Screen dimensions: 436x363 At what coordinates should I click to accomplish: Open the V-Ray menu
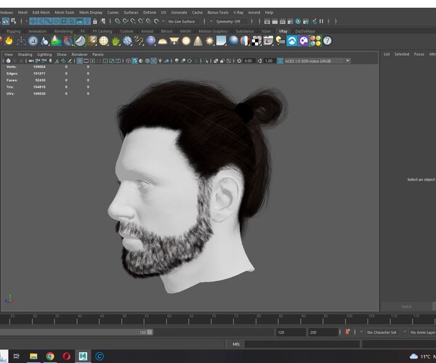click(238, 12)
